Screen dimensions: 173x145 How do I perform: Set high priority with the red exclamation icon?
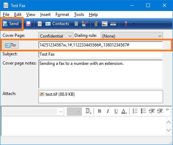click(x=126, y=24)
